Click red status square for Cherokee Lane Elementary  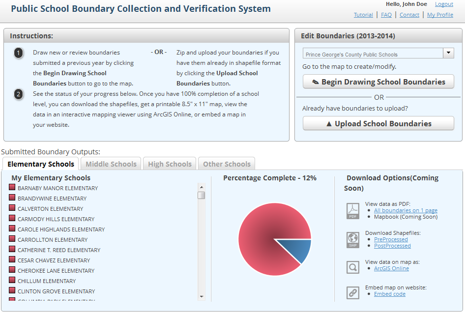point(12,270)
